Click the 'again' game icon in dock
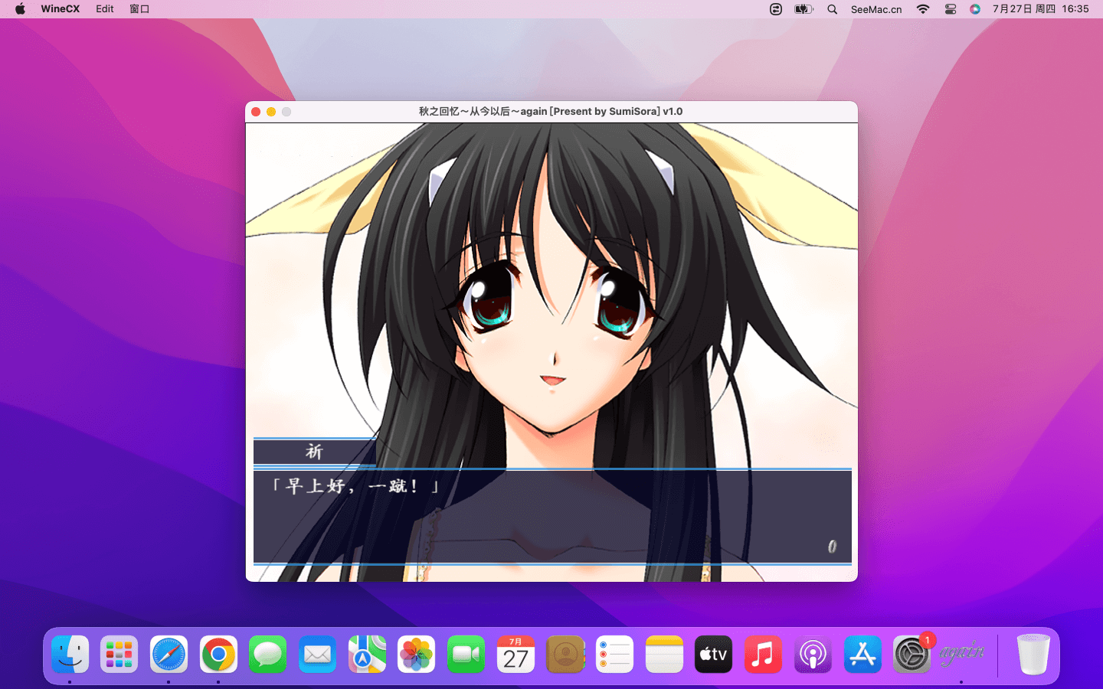1103x689 pixels. coord(961,652)
